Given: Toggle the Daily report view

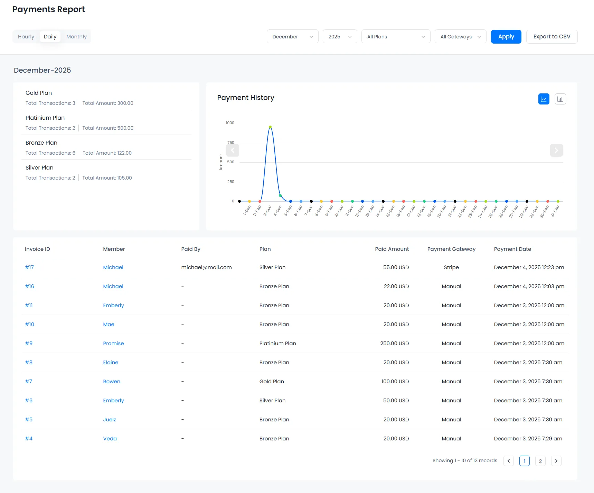Looking at the screenshot, I should click(50, 36).
